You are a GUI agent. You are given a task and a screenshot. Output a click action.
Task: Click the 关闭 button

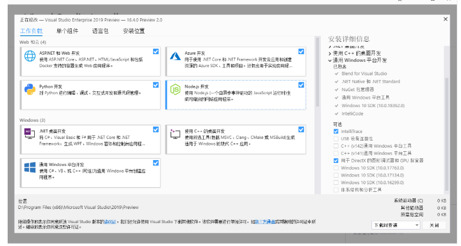coord(435,225)
